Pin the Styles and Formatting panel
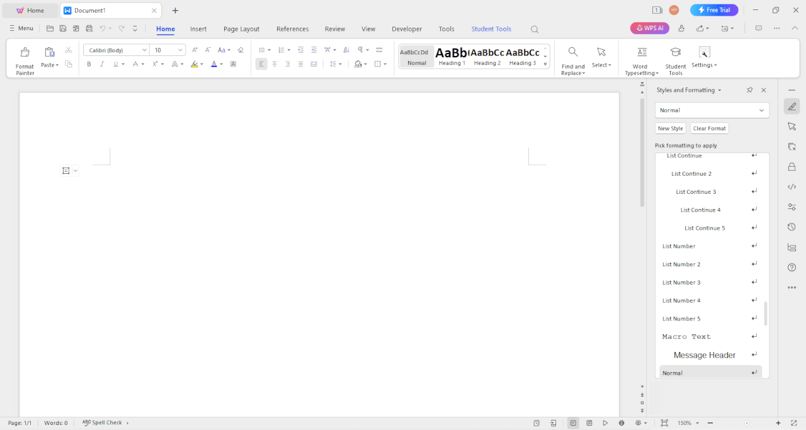 point(749,90)
